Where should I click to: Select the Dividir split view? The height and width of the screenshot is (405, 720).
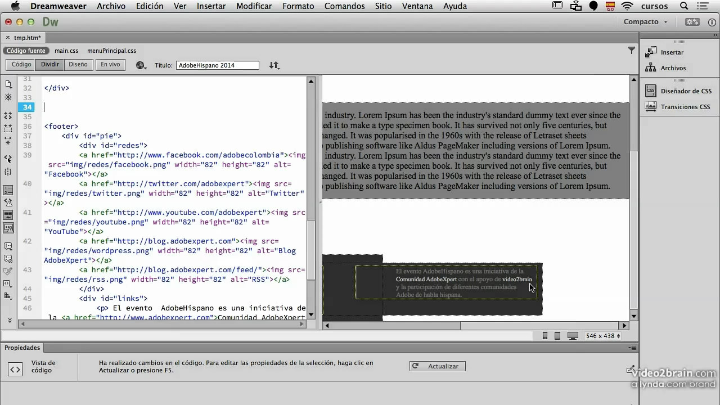click(50, 65)
